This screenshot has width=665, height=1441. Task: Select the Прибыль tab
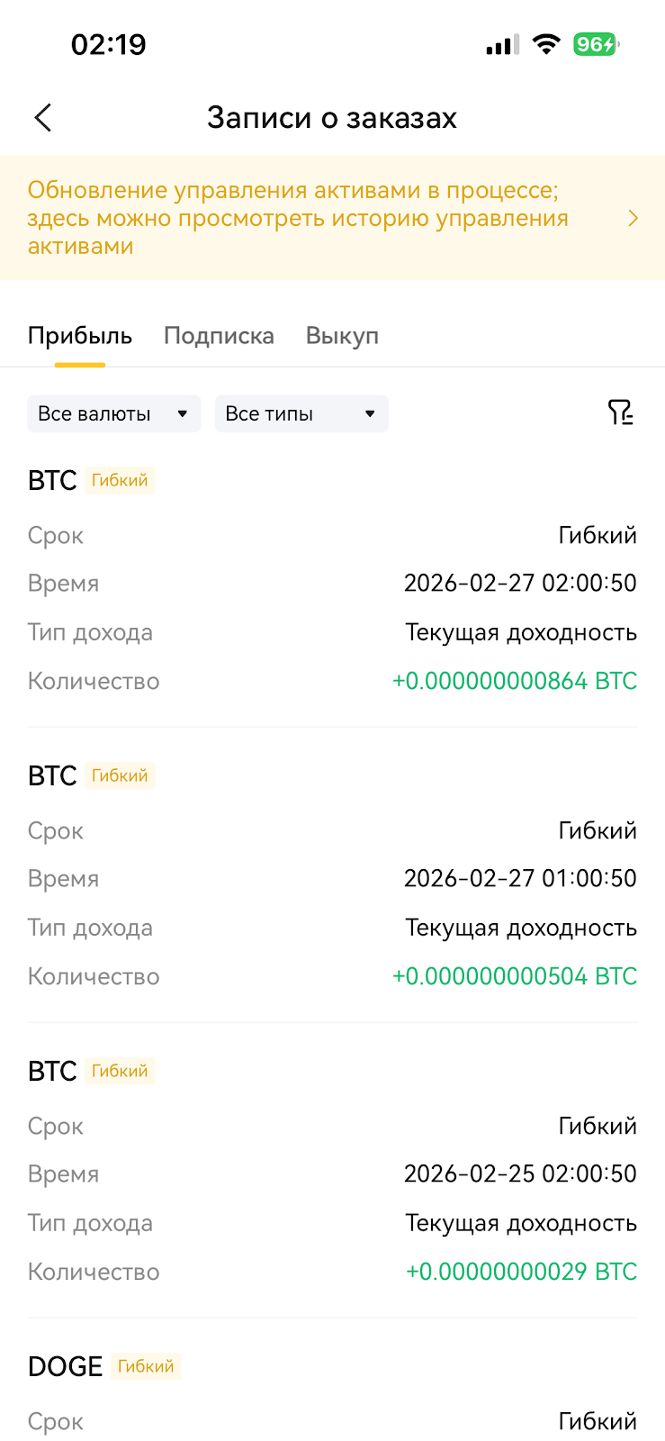(x=80, y=336)
